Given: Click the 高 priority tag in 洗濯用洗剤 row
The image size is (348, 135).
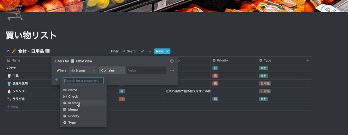Looking at the screenshot, I should 215,83.
